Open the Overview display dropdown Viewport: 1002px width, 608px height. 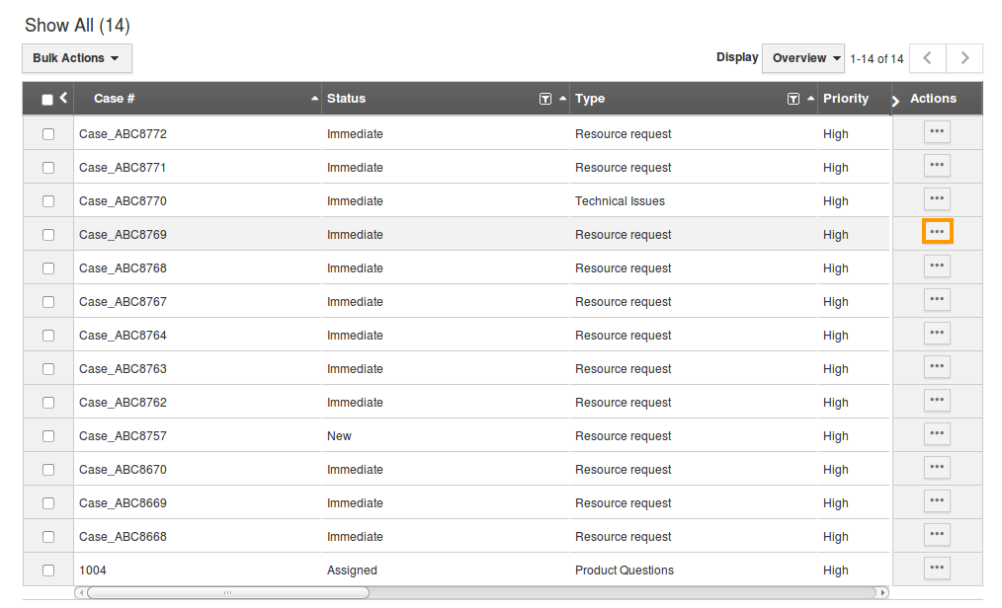(802, 58)
